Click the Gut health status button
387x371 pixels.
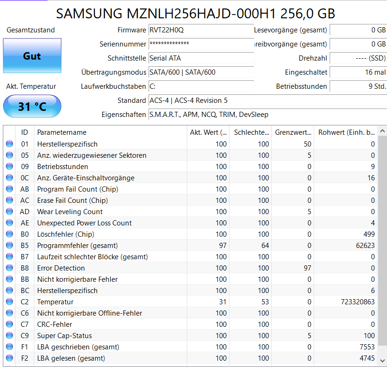point(32,56)
